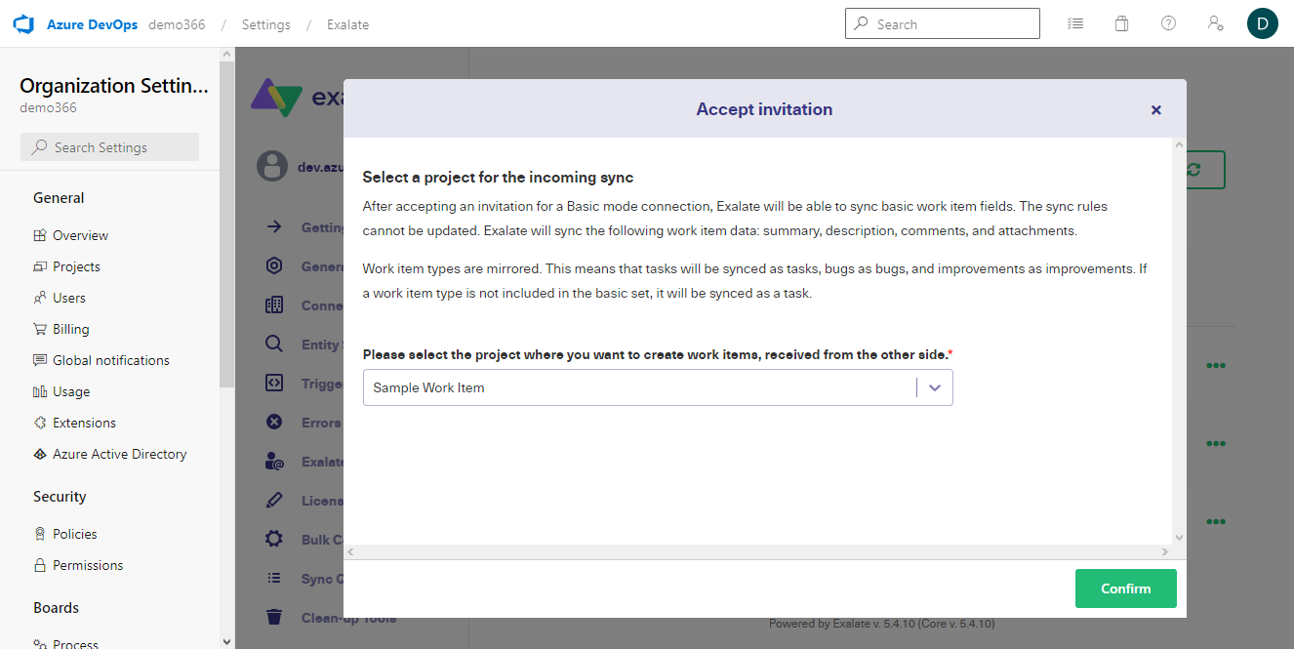Viewport: 1294px width, 649px height.
Task: Click the Exalate Connections building icon
Action: tap(274, 304)
